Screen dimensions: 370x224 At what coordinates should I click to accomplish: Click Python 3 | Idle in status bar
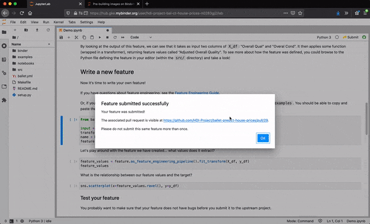click(40, 221)
